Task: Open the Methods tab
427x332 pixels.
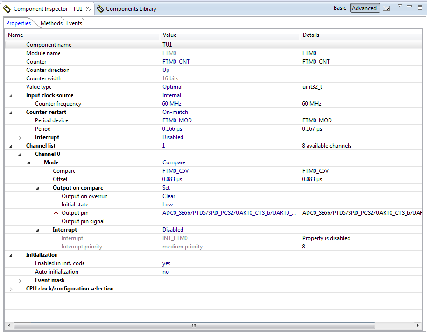Action: (x=51, y=23)
